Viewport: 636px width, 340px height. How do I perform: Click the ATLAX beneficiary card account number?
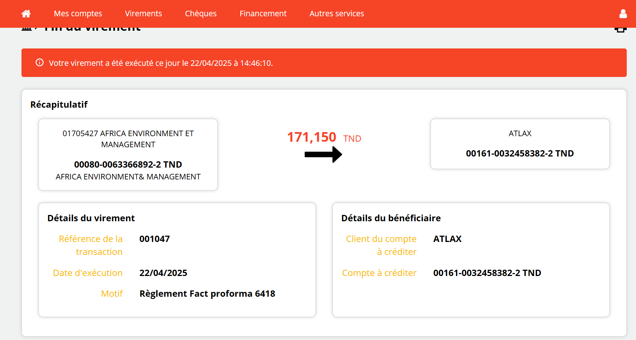tap(519, 153)
